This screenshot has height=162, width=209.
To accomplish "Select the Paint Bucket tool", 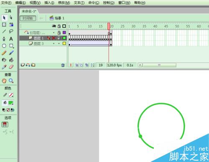I will point(11,60).
